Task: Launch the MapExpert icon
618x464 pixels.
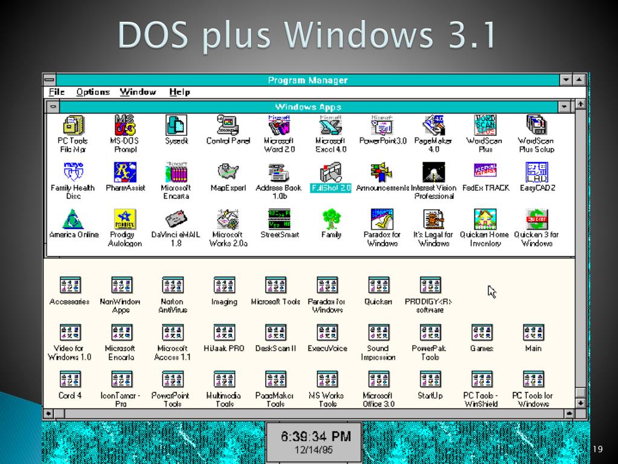Action: pyautogui.click(x=228, y=172)
